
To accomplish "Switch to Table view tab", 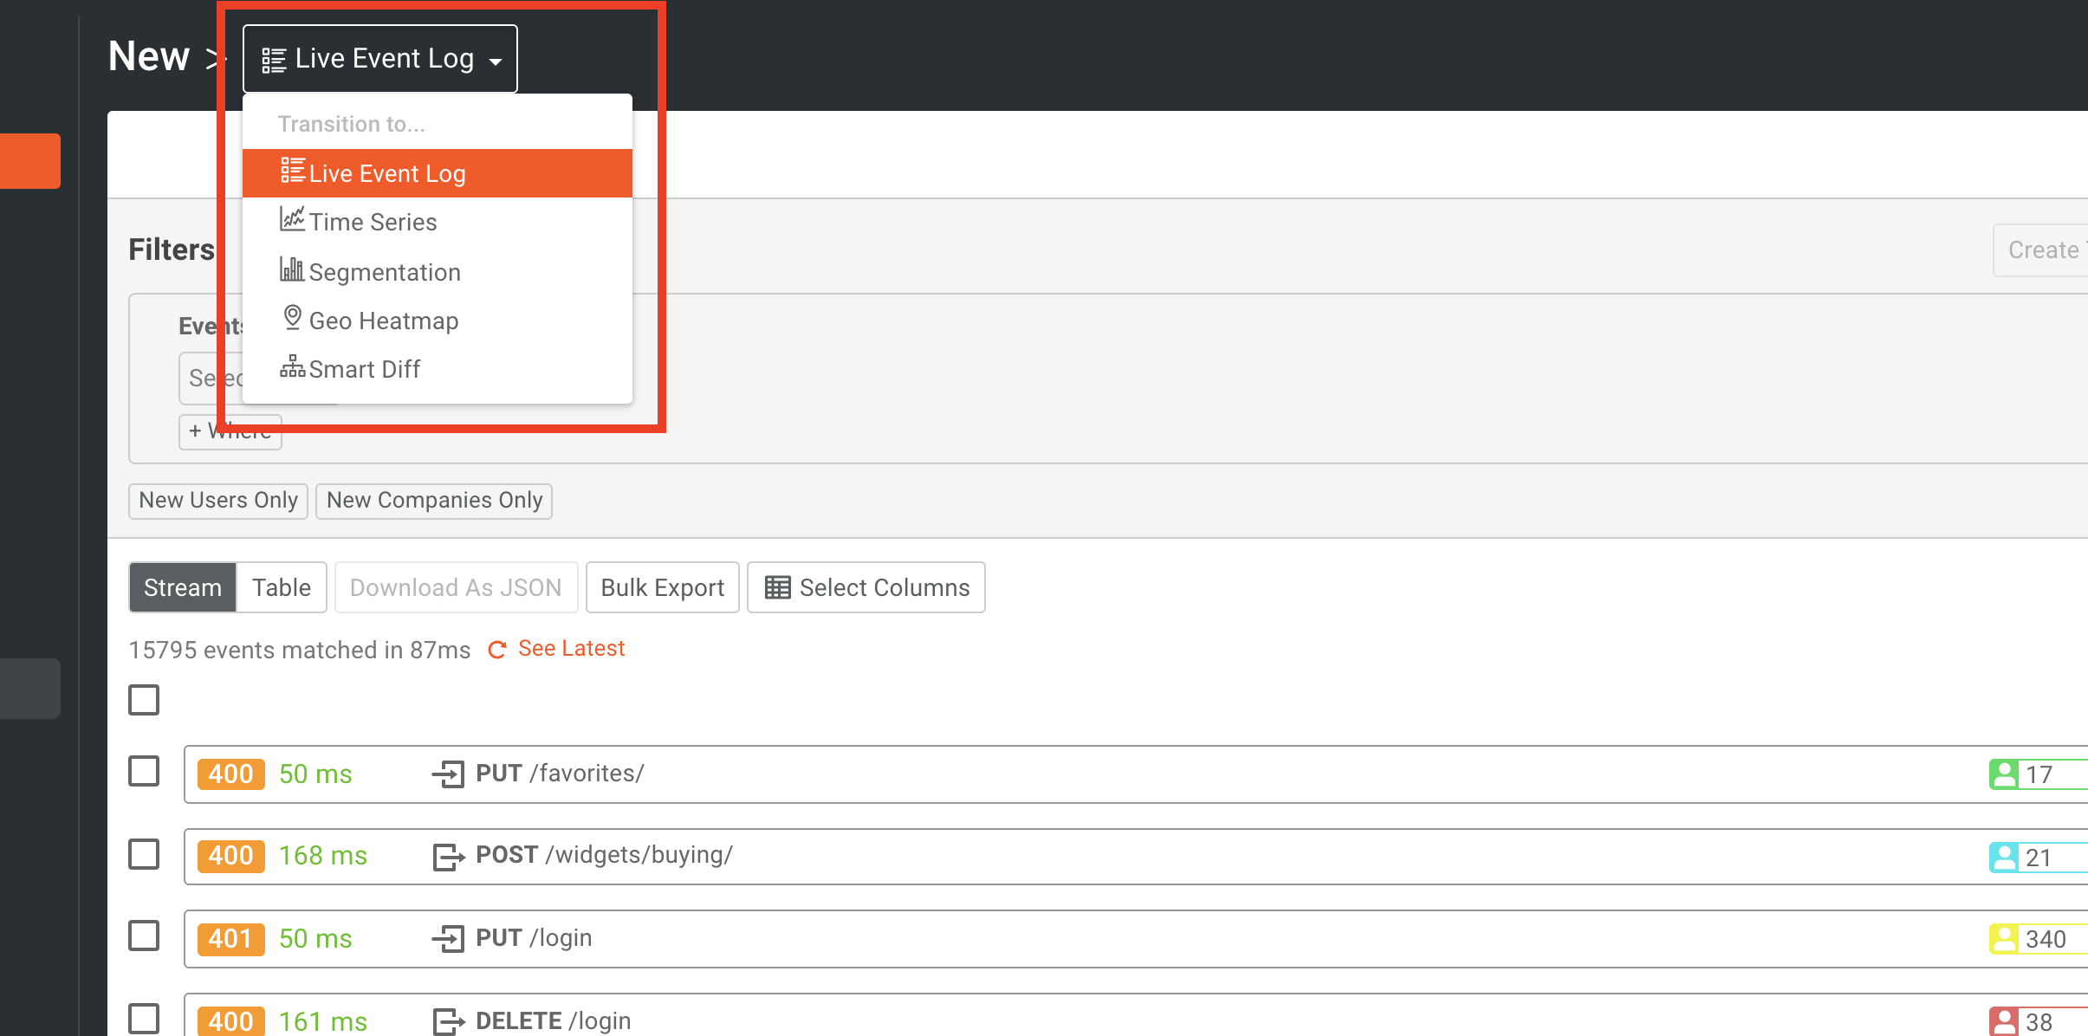I will coord(281,587).
